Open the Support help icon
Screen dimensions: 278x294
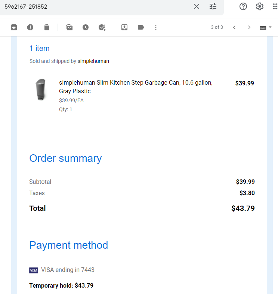click(243, 7)
